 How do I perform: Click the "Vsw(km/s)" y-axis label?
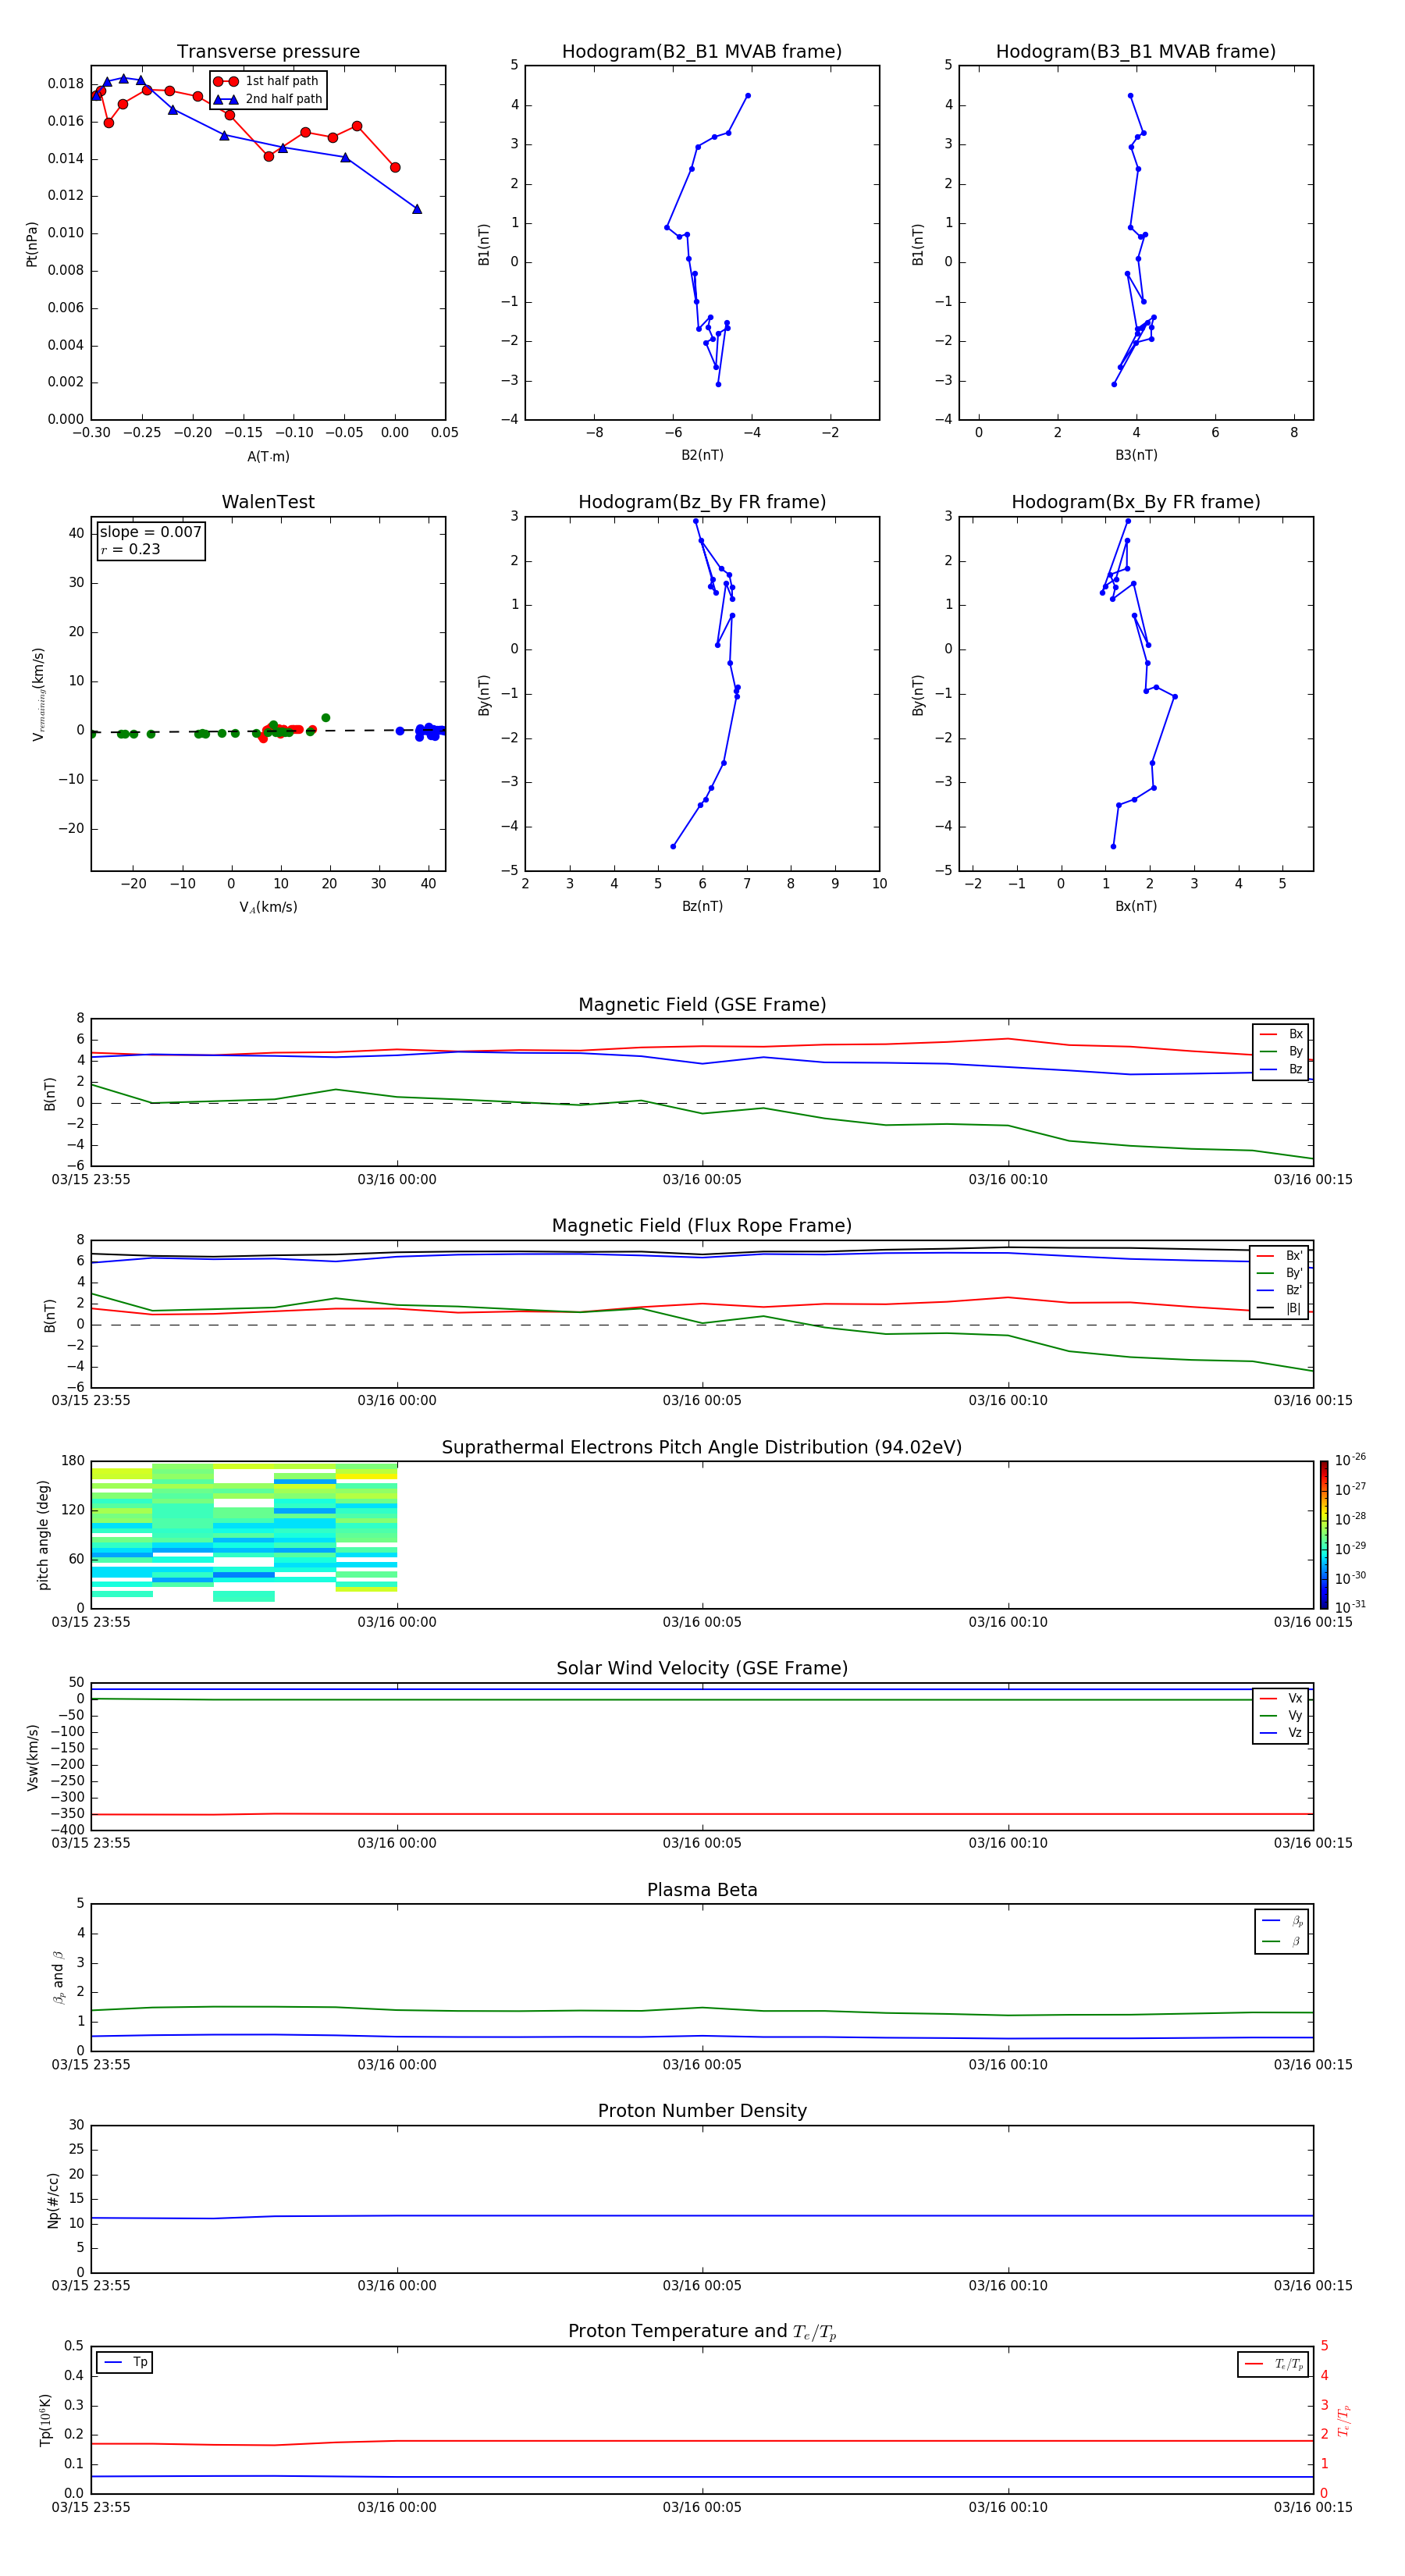coord(33,1757)
